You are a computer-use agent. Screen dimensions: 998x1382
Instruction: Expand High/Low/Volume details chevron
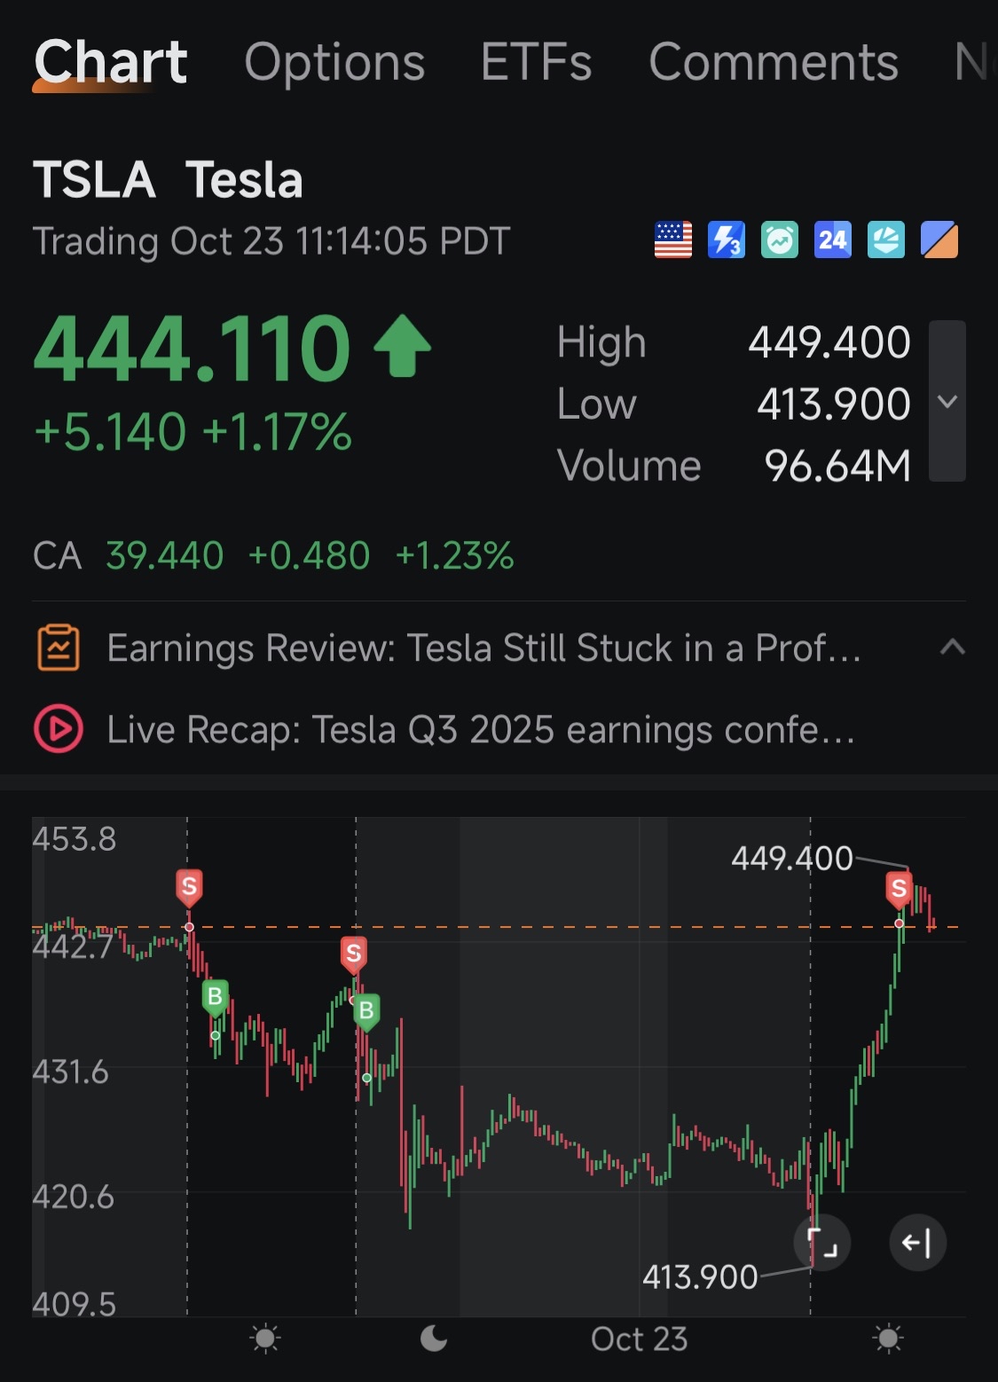coord(947,401)
